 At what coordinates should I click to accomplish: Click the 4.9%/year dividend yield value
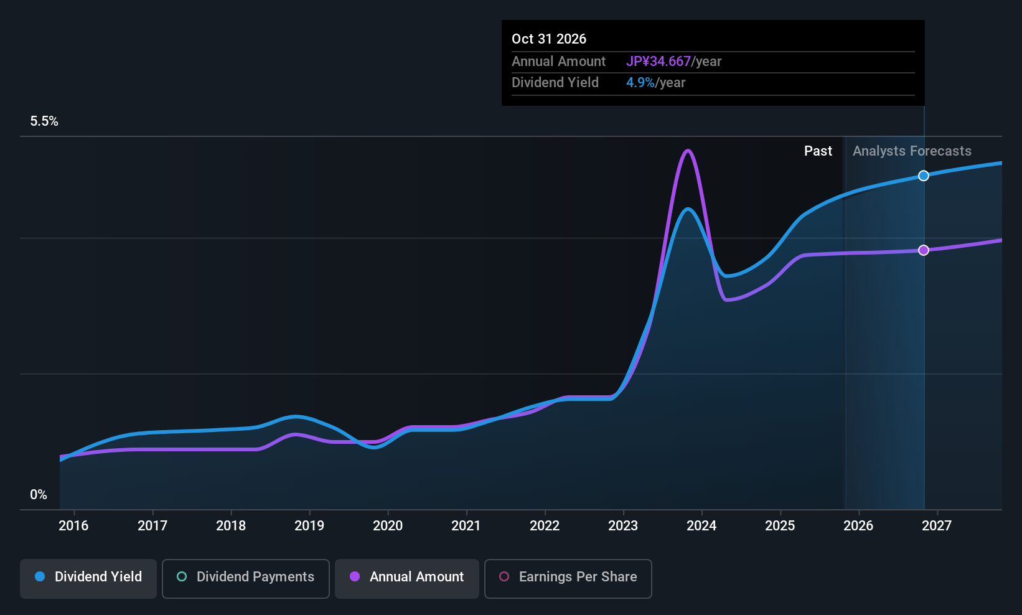coord(655,83)
